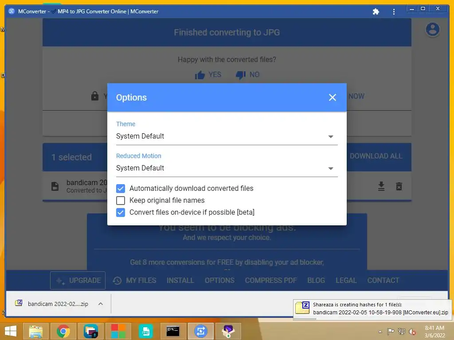
Task: Show hidden system tray icons
Action: pyautogui.click(x=380, y=332)
